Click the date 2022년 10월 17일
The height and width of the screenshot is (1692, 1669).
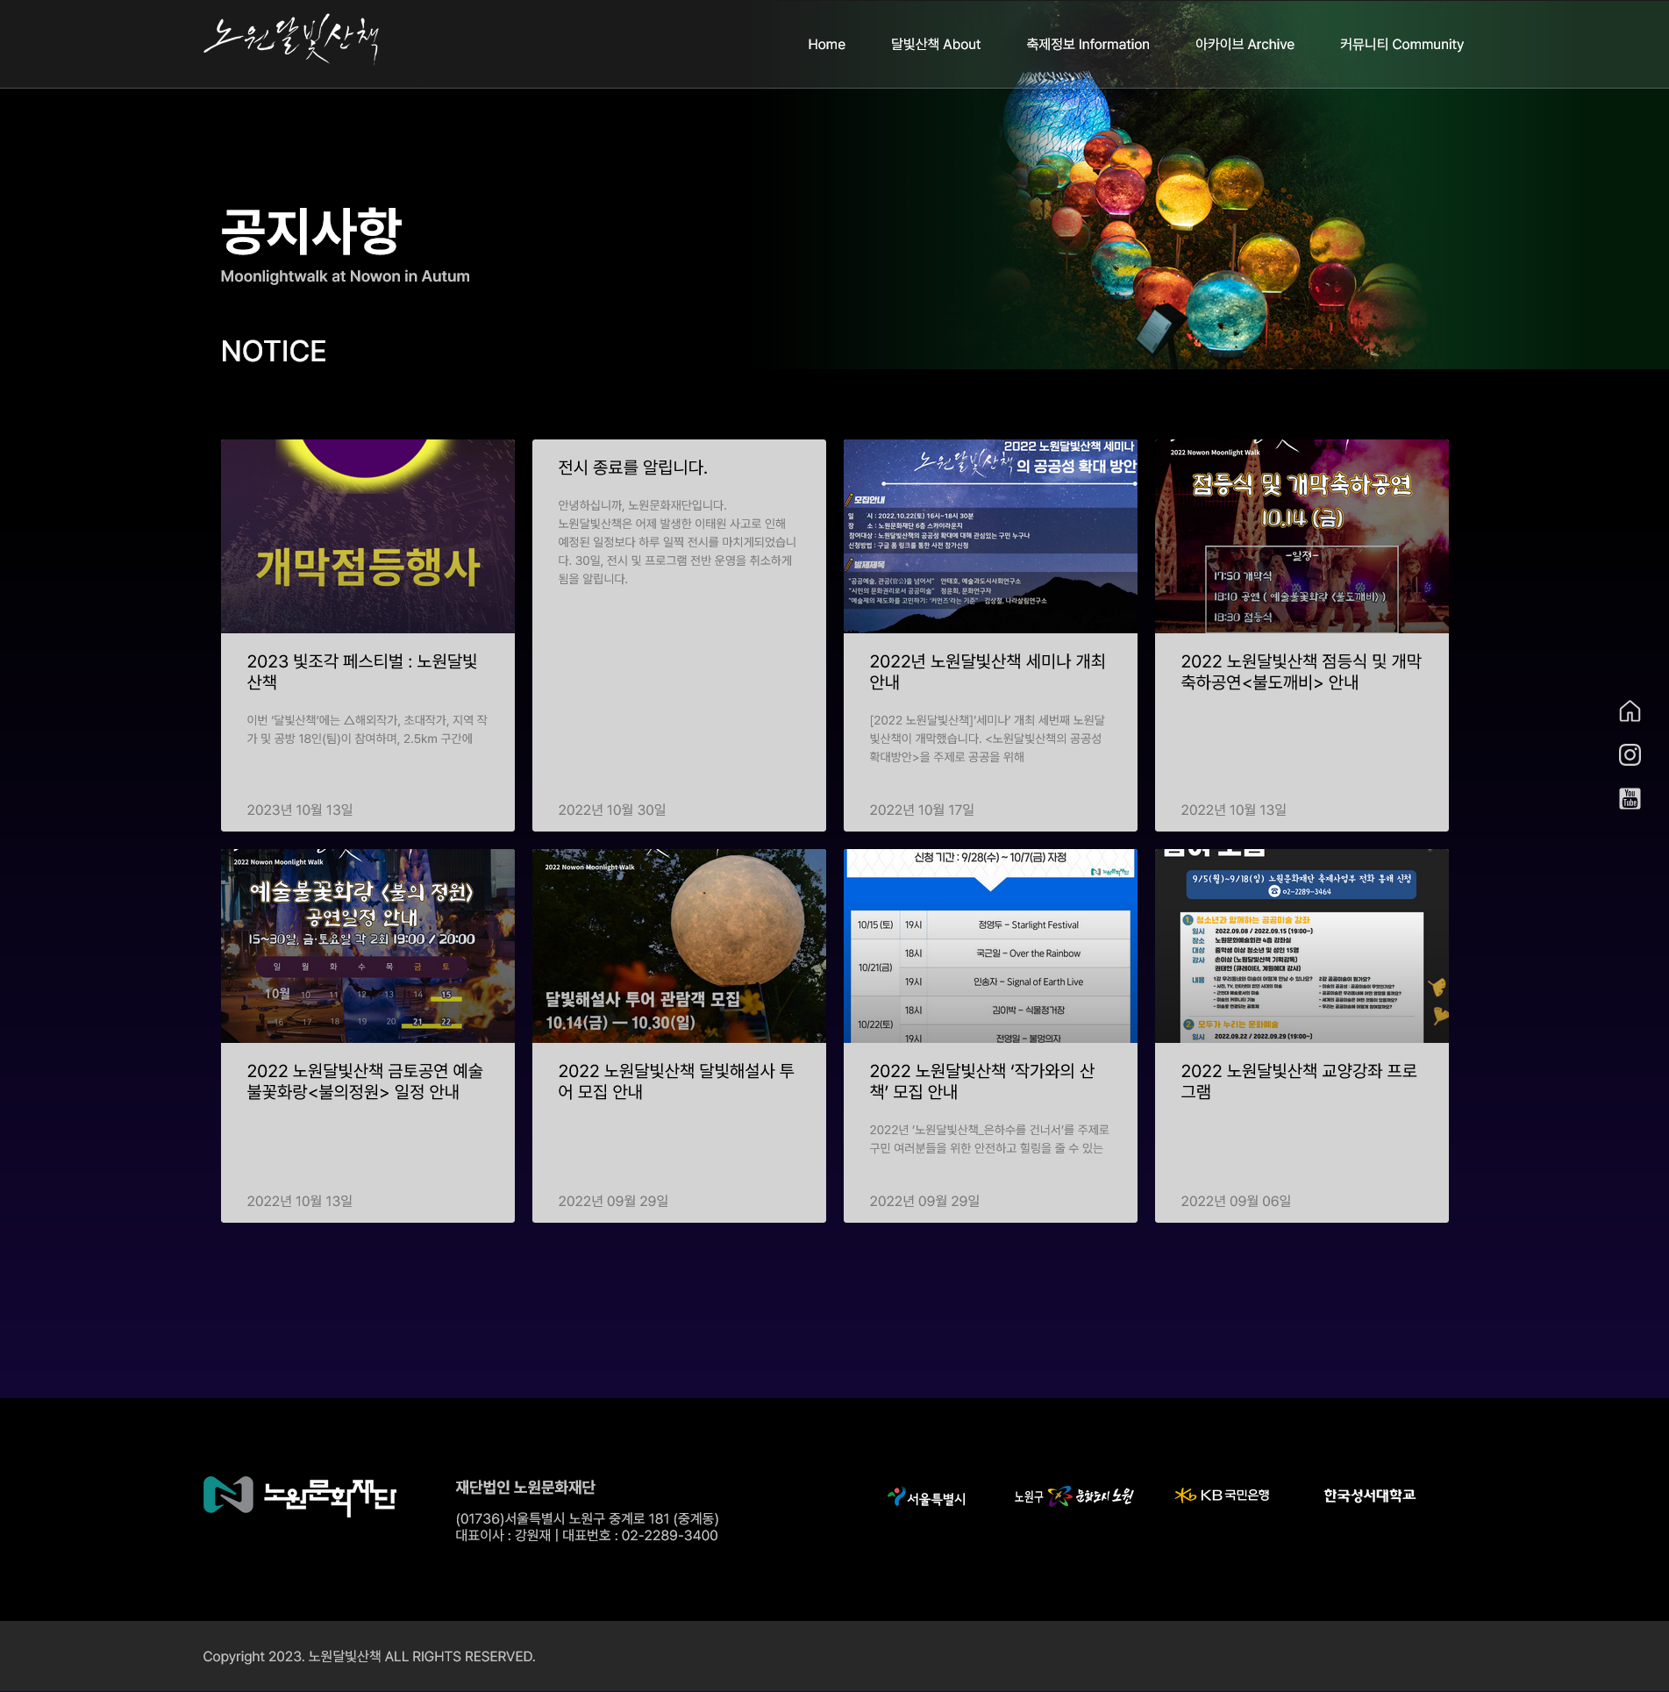click(922, 810)
